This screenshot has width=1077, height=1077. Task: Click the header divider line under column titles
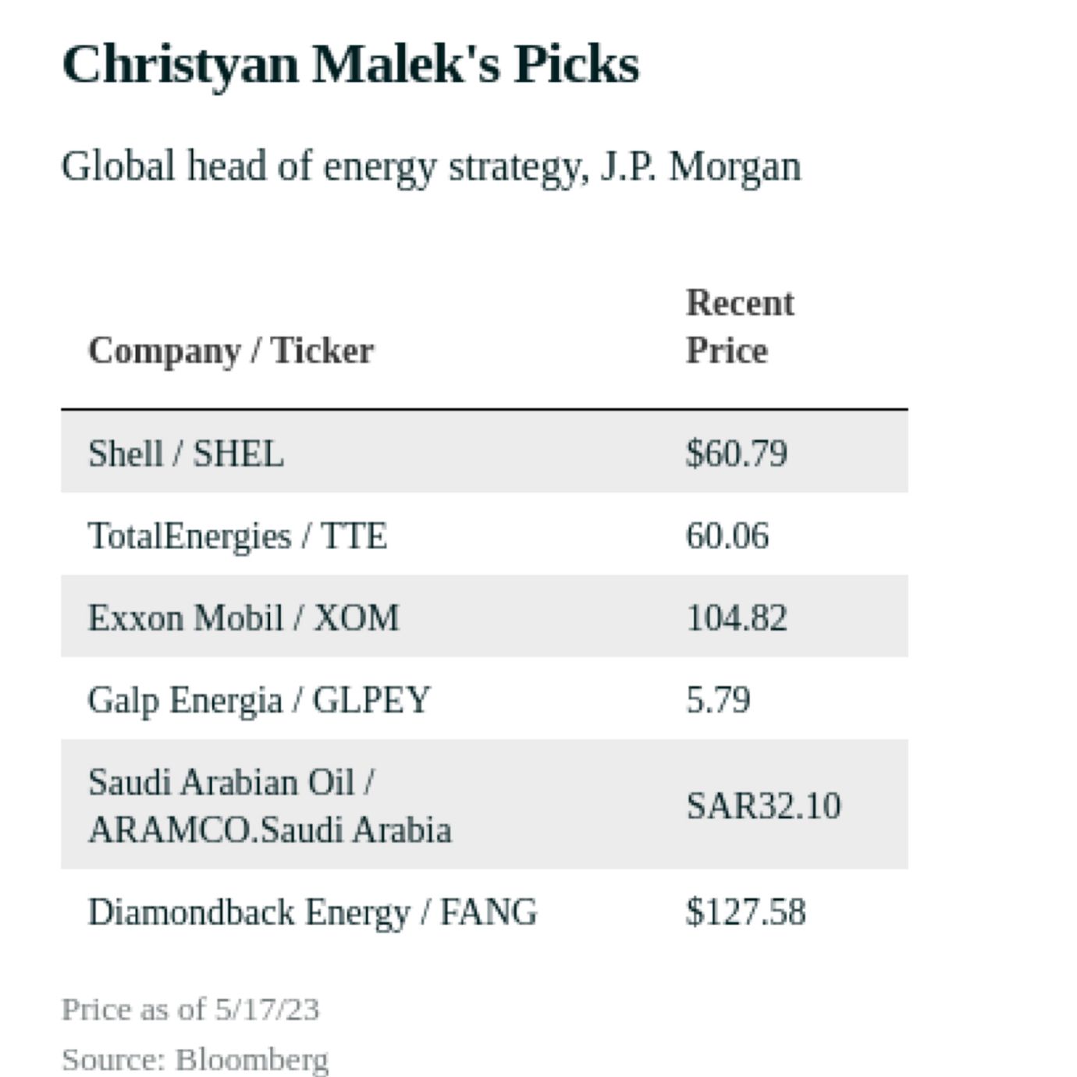484,408
